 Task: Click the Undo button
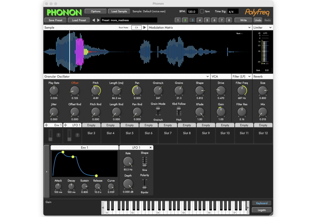point(258,20)
